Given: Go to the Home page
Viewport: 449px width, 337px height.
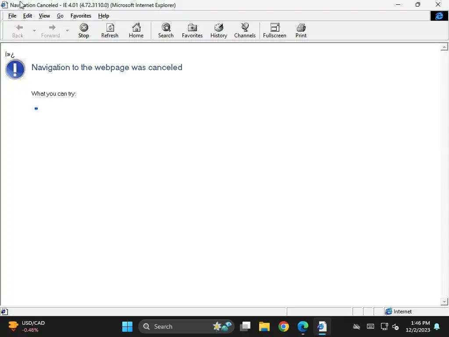Looking at the screenshot, I should pyautogui.click(x=136, y=31).
